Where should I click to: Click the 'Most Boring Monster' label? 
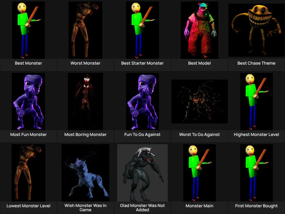[85, 134]
